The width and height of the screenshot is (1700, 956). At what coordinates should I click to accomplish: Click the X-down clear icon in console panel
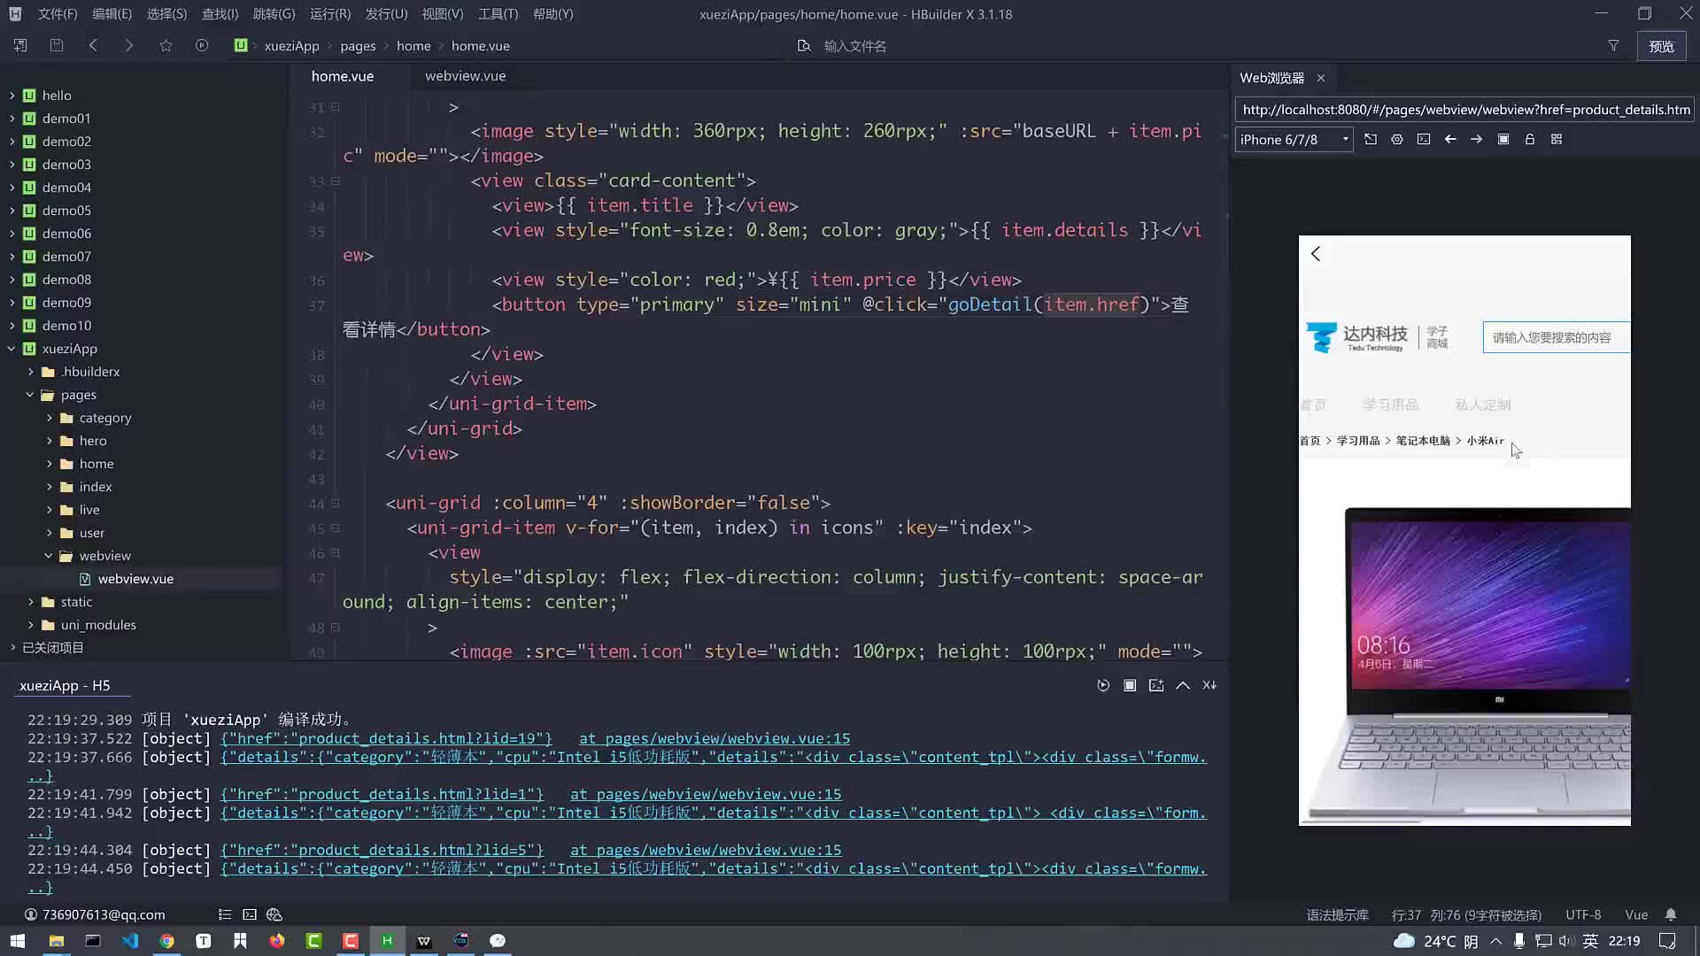click(1209, 685)
